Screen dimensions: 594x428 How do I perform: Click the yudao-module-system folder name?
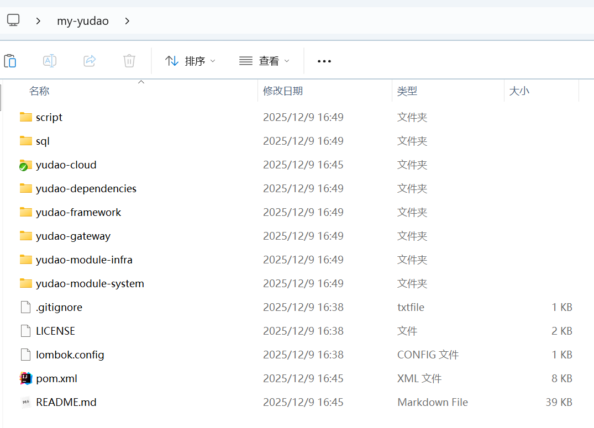coord(90,284)
